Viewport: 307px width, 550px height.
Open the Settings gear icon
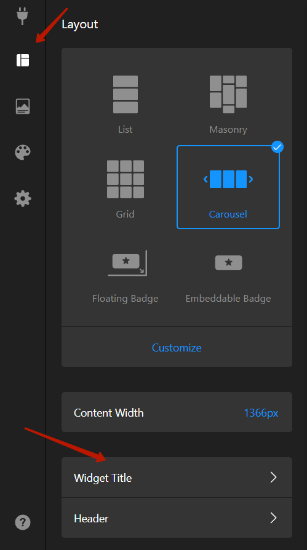tap(23, 198)
